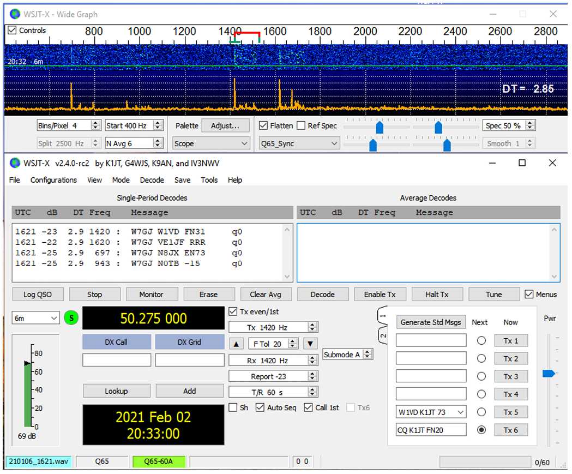Viewport: 572px width, 474px height.
Task: Click the Monitor button
Action: click(x=152, y=295)
